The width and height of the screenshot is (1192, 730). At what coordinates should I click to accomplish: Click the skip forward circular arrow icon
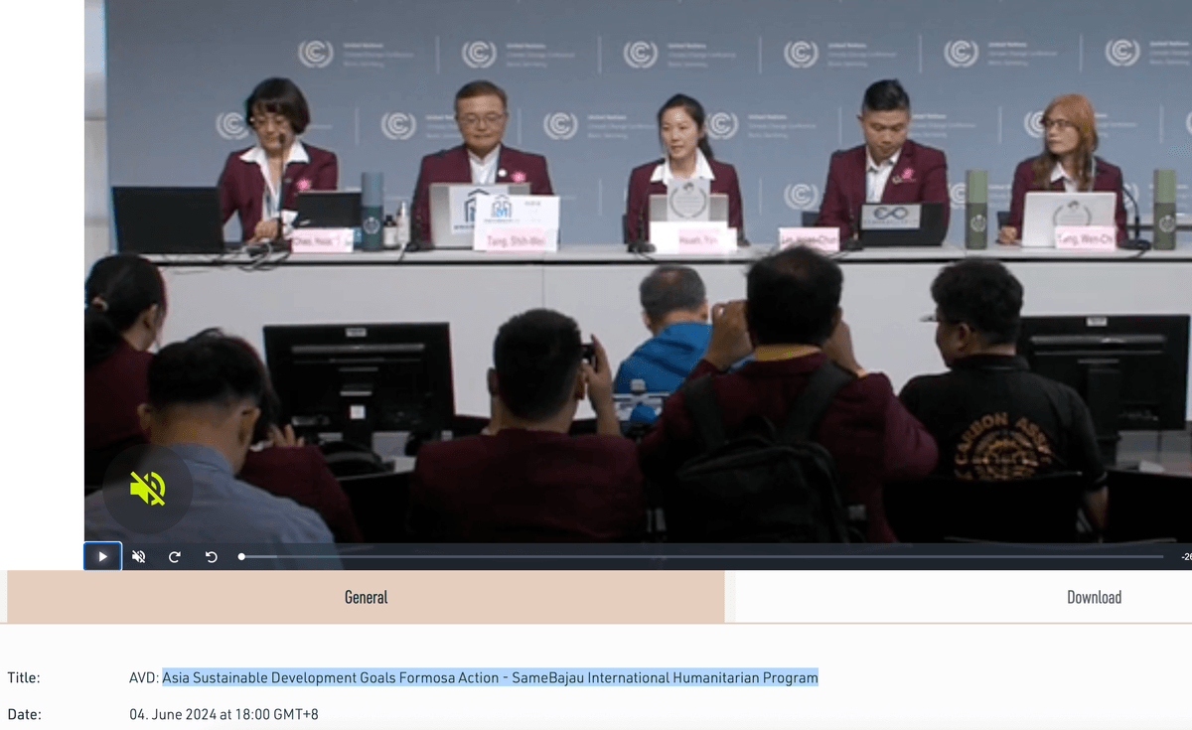tap(175, 556)
